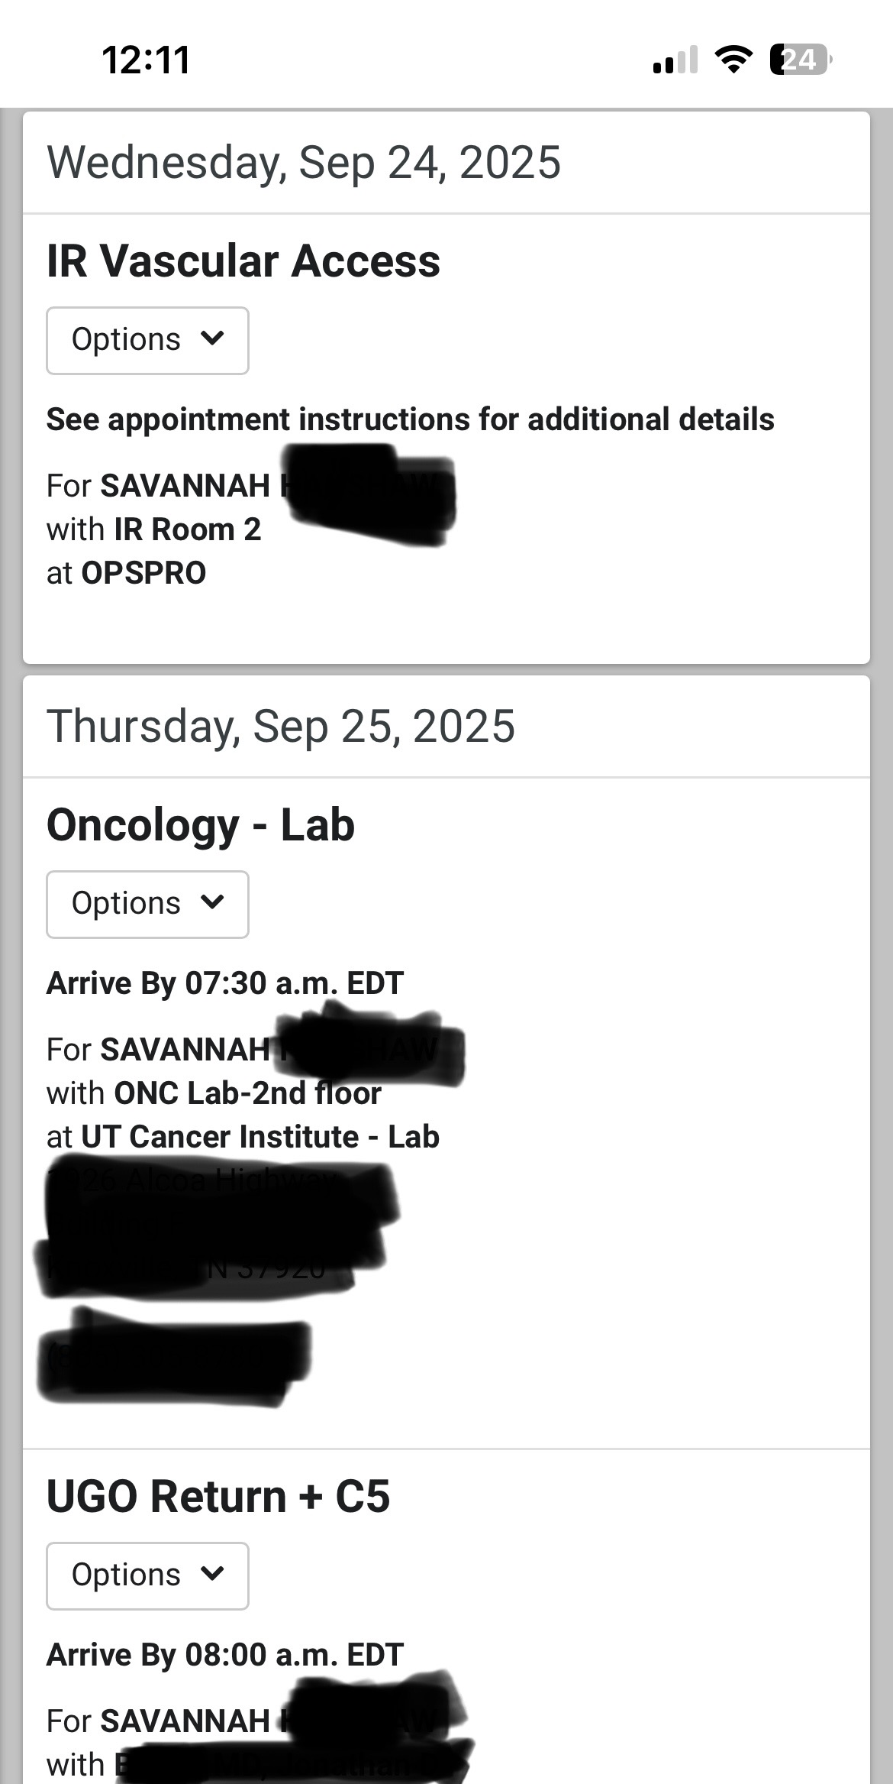Open Options dropdown for IR Vascular Access
This screenshot has height=1784, width=893.
pyautogui.click(x=147, y=341)
